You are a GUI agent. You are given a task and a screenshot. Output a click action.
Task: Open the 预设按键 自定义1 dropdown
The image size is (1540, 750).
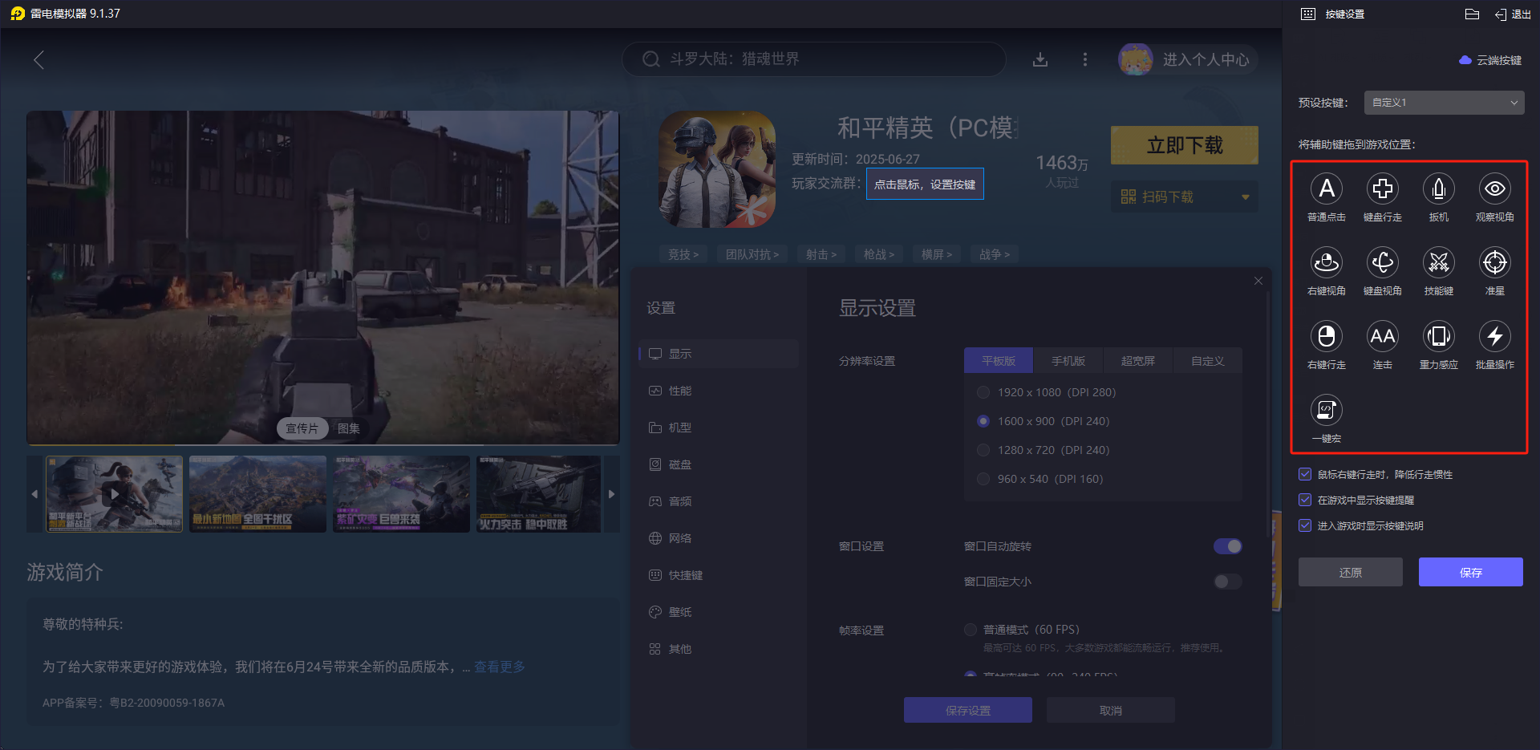point(1444,103)
